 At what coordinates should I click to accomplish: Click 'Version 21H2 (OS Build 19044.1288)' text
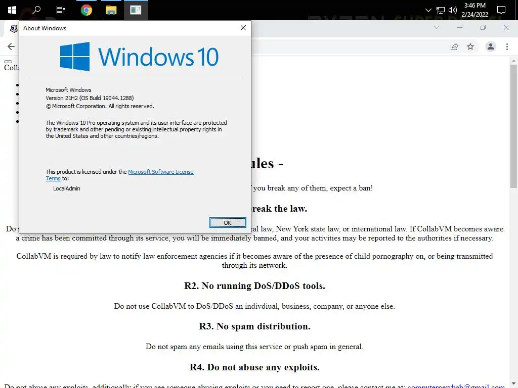90,98
